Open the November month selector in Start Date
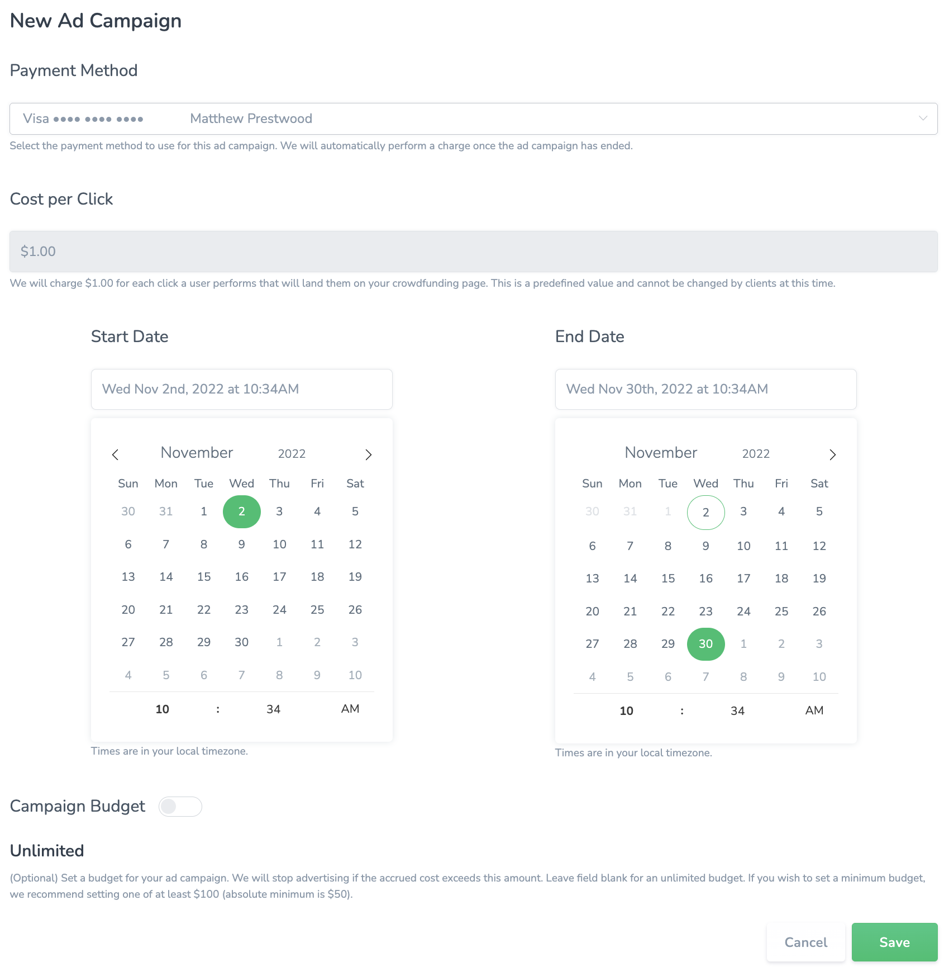This screenshot has width=944, height=976. point(197,453)
